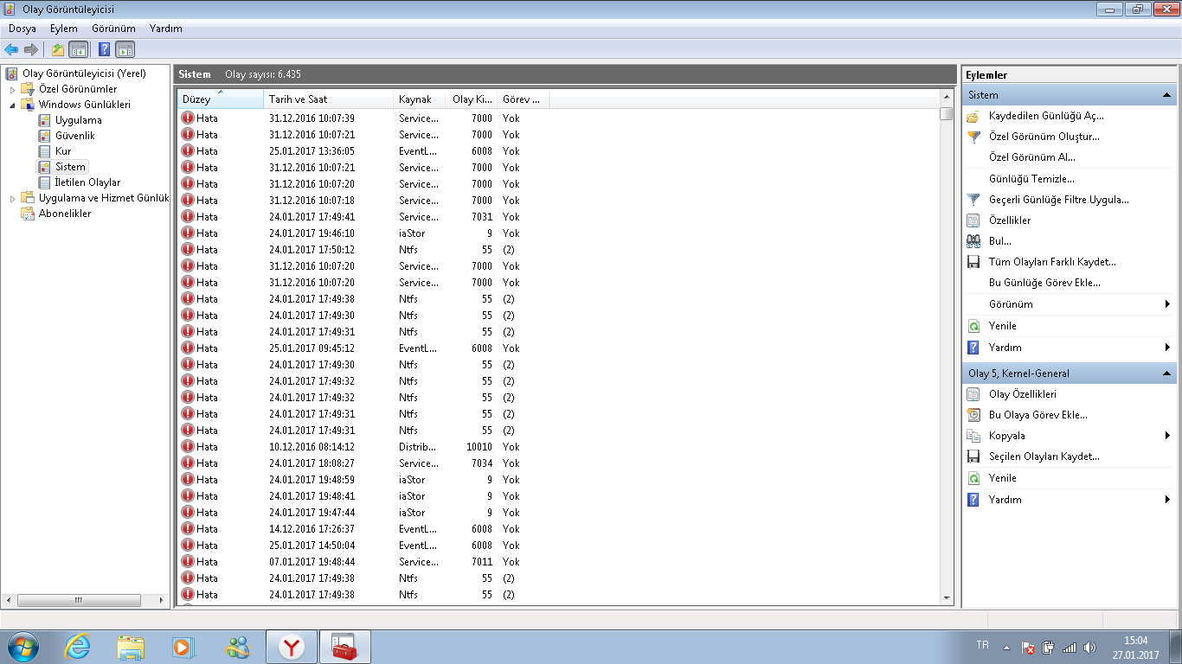Image resolution: width=1182 pixels, height=664 pixels.
Task: Open Olay Özellikleri action
Action: [x=1022, y=394]
